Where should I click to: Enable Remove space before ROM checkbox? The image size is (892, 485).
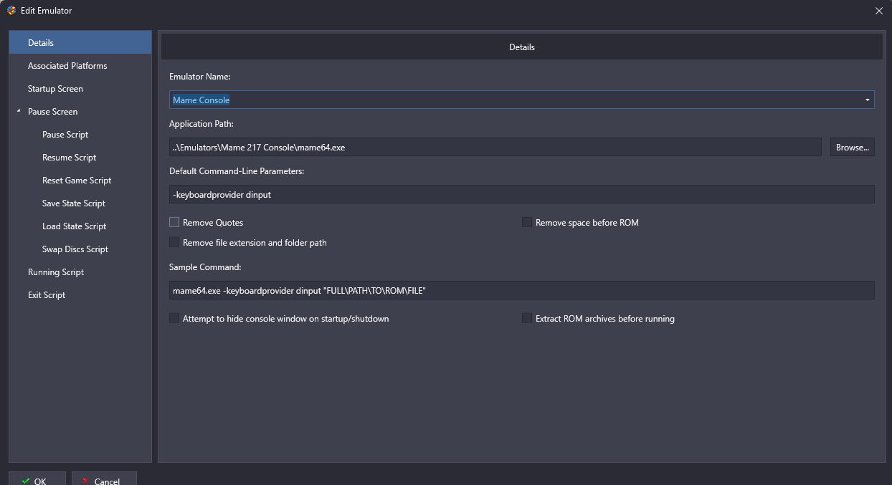(x=527, y=222)
